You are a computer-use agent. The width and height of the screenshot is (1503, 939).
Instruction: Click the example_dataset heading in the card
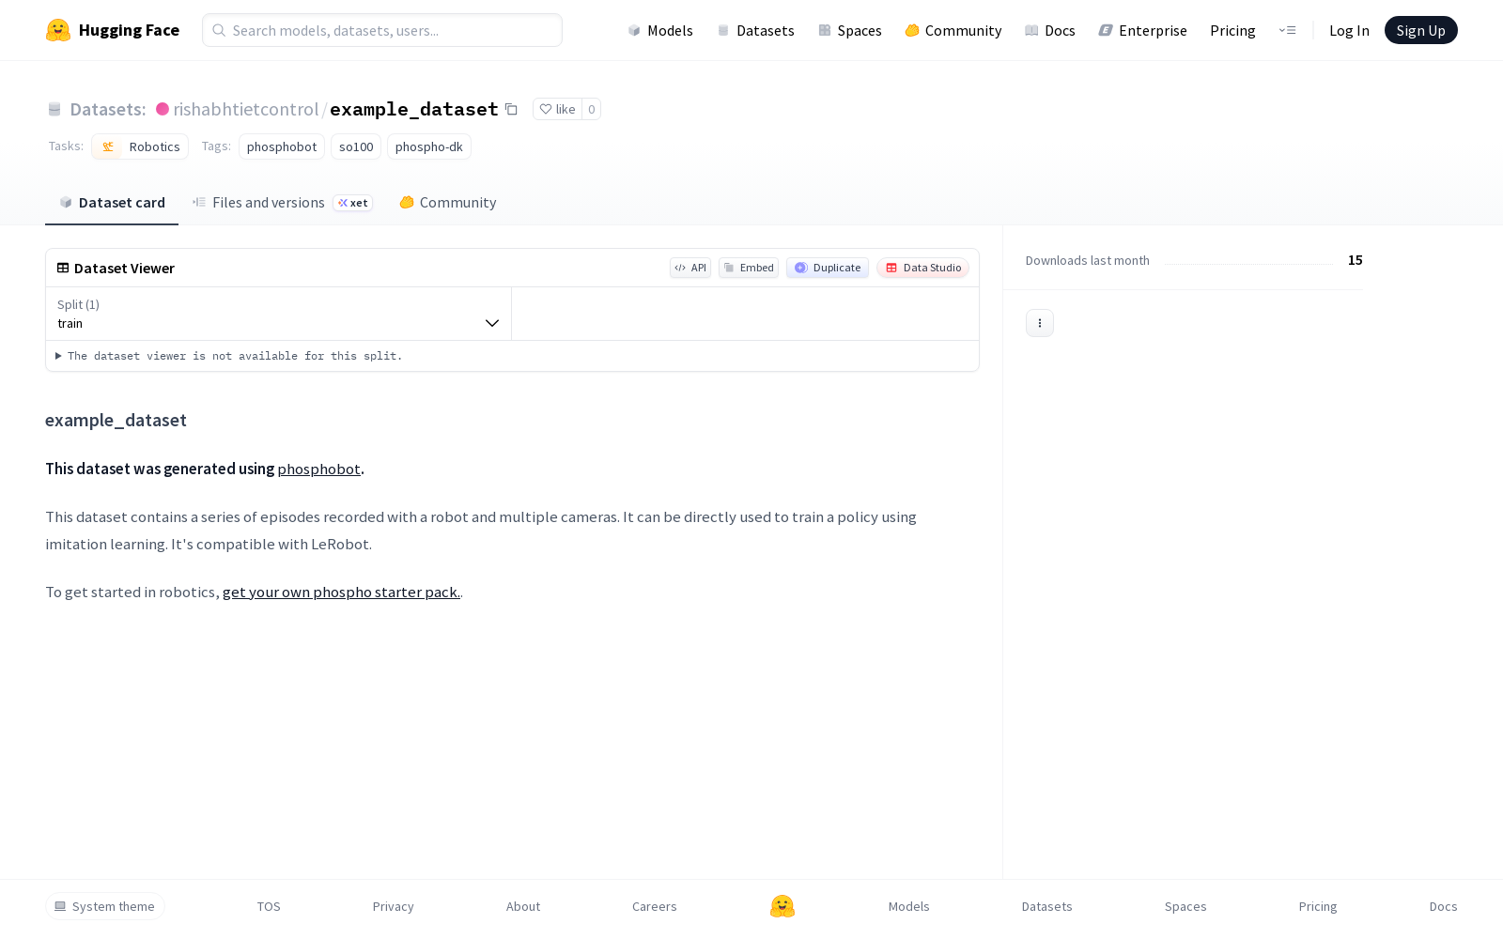(116, 420)
